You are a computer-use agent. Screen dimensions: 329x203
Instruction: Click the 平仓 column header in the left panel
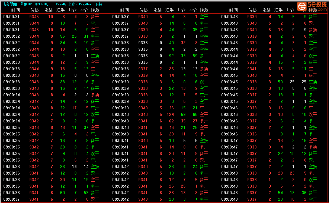(x=84, y=10)
